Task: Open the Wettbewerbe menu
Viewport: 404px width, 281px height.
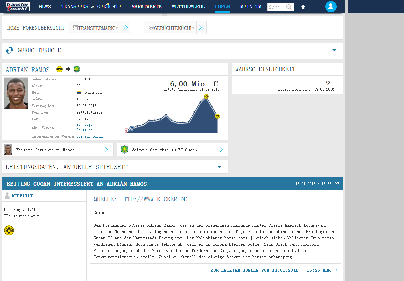Action: [188, 7]
